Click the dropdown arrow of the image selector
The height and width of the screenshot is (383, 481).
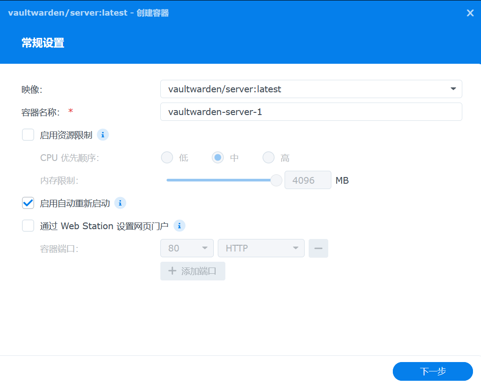454,89
